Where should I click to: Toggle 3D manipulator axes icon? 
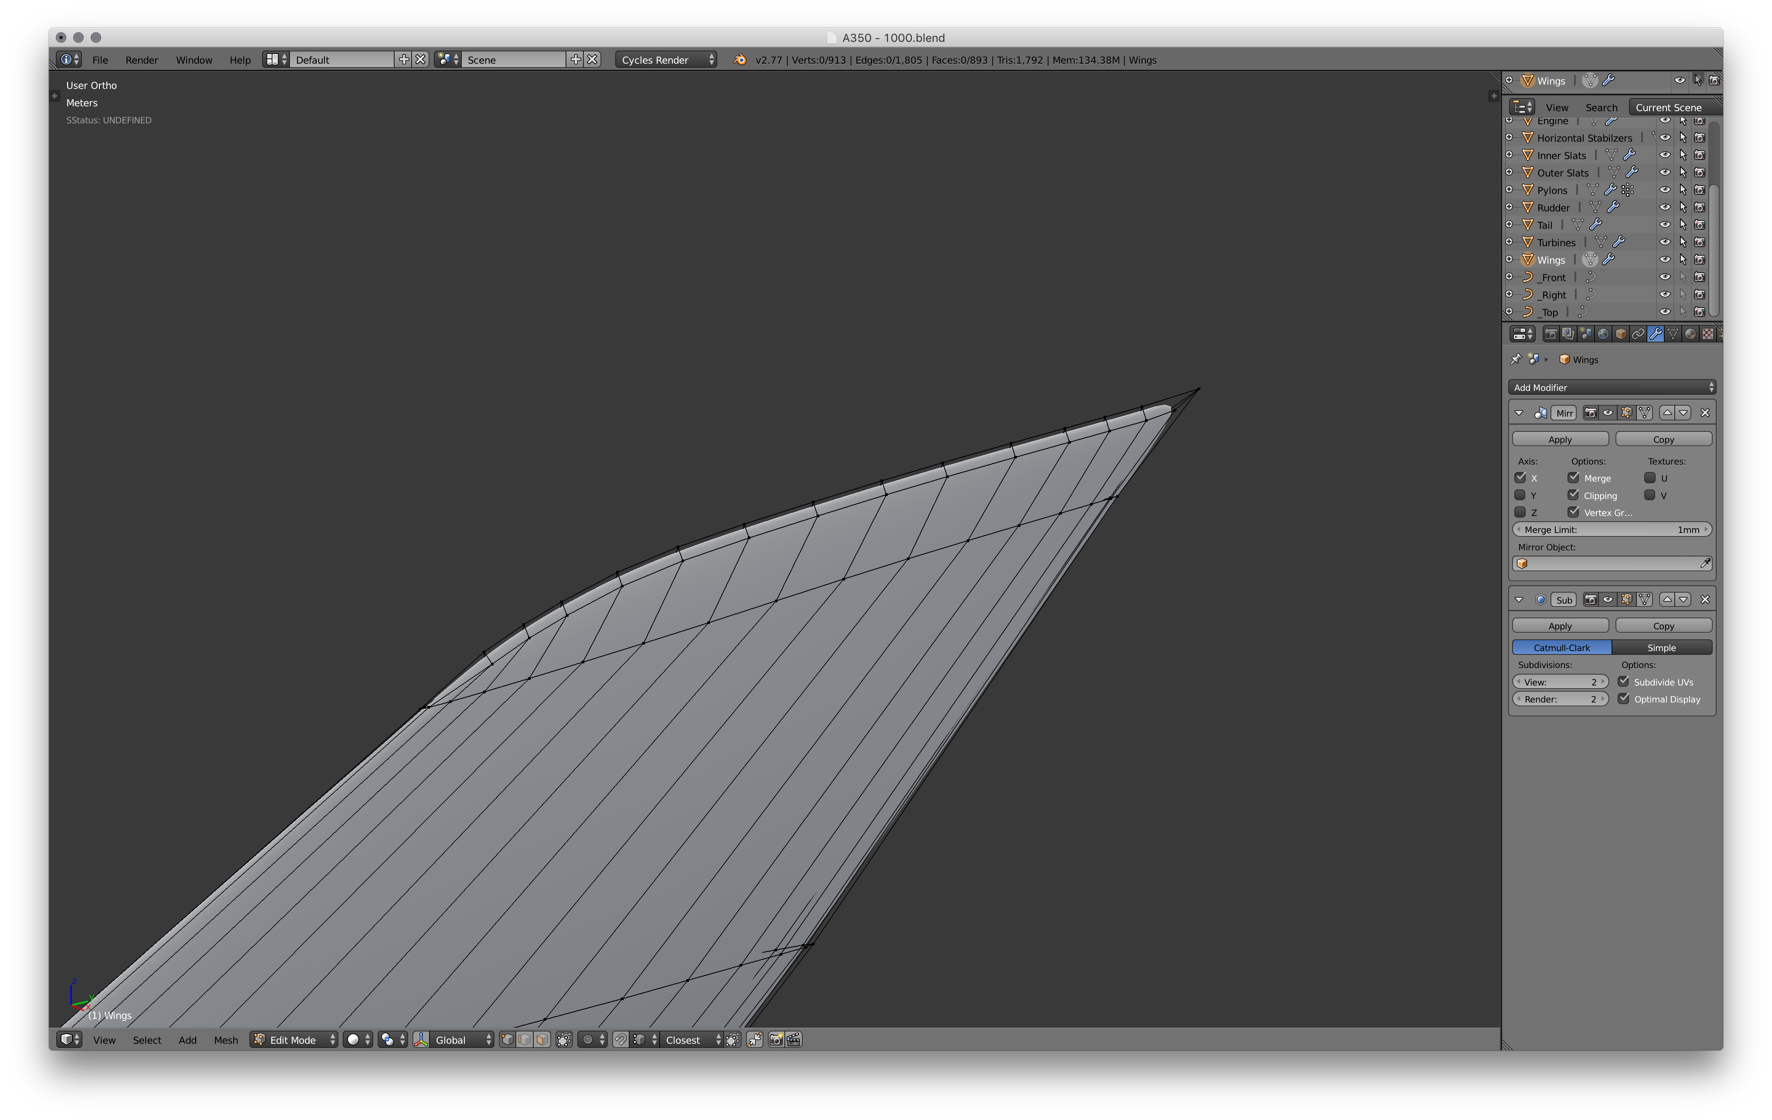pyautogui.click(x=422, y=1039)
